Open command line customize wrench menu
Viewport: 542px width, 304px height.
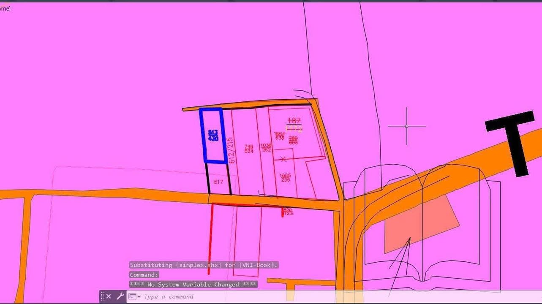[120, 296]
